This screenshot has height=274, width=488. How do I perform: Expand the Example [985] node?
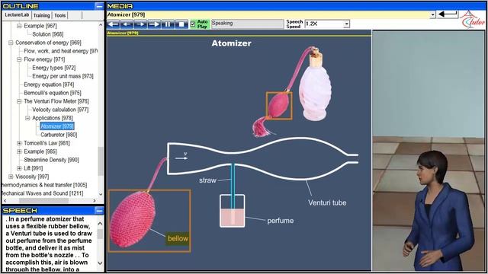19,151
